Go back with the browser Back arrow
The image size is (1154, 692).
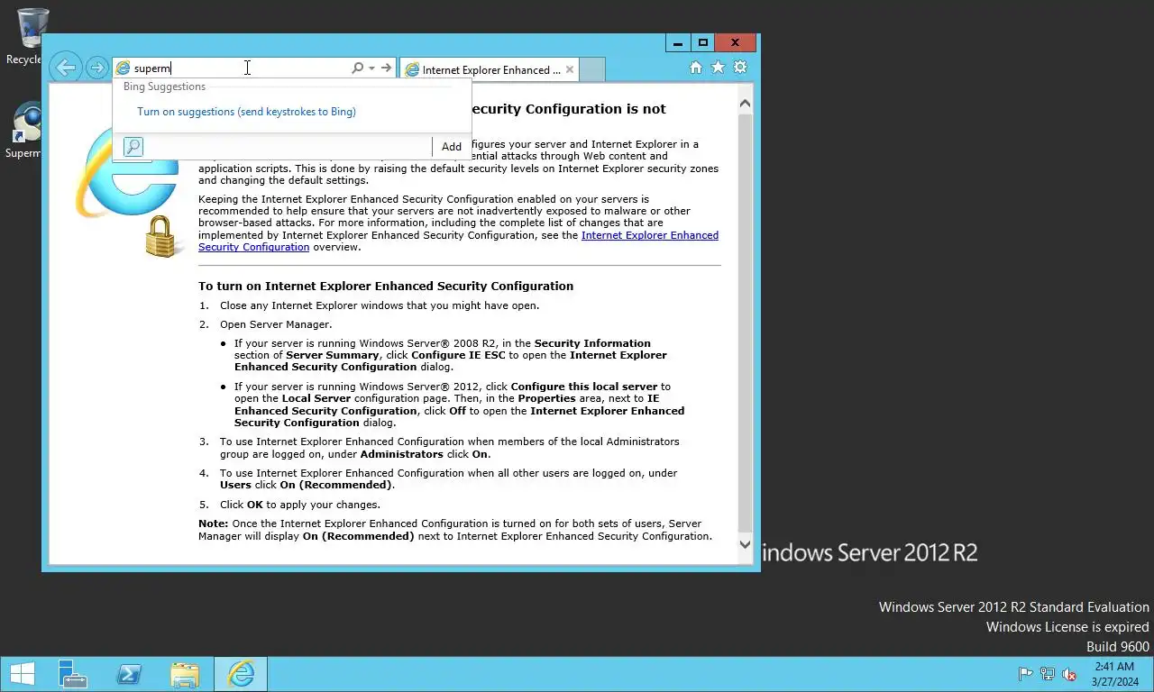[x=66, y=68]
